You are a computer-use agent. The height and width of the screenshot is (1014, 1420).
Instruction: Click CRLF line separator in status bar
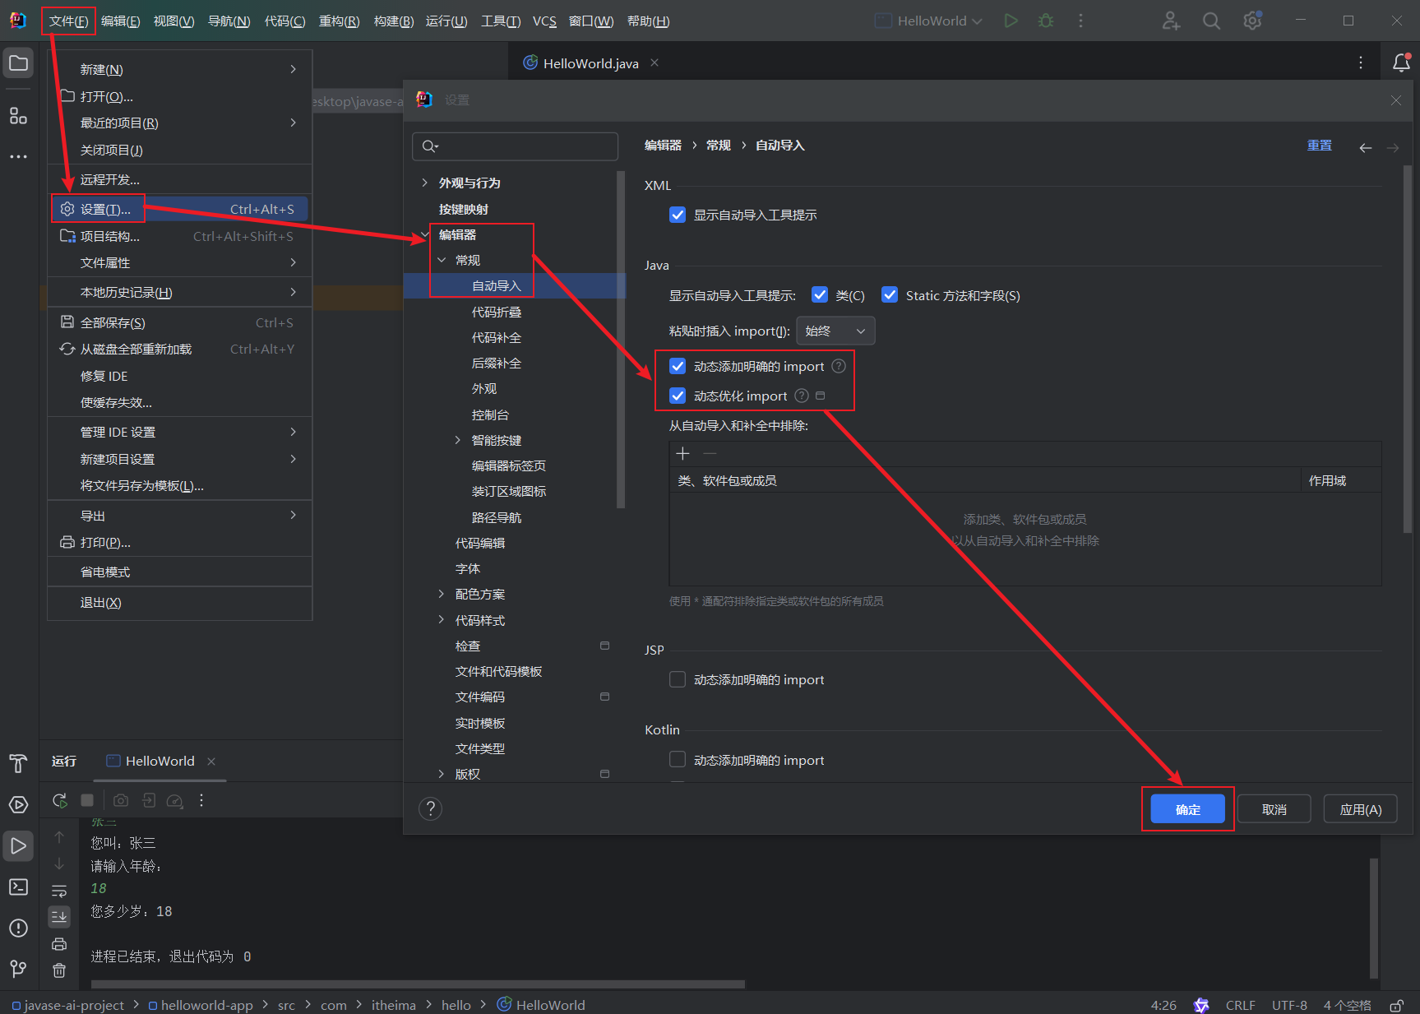[x=1240, y=1005]
